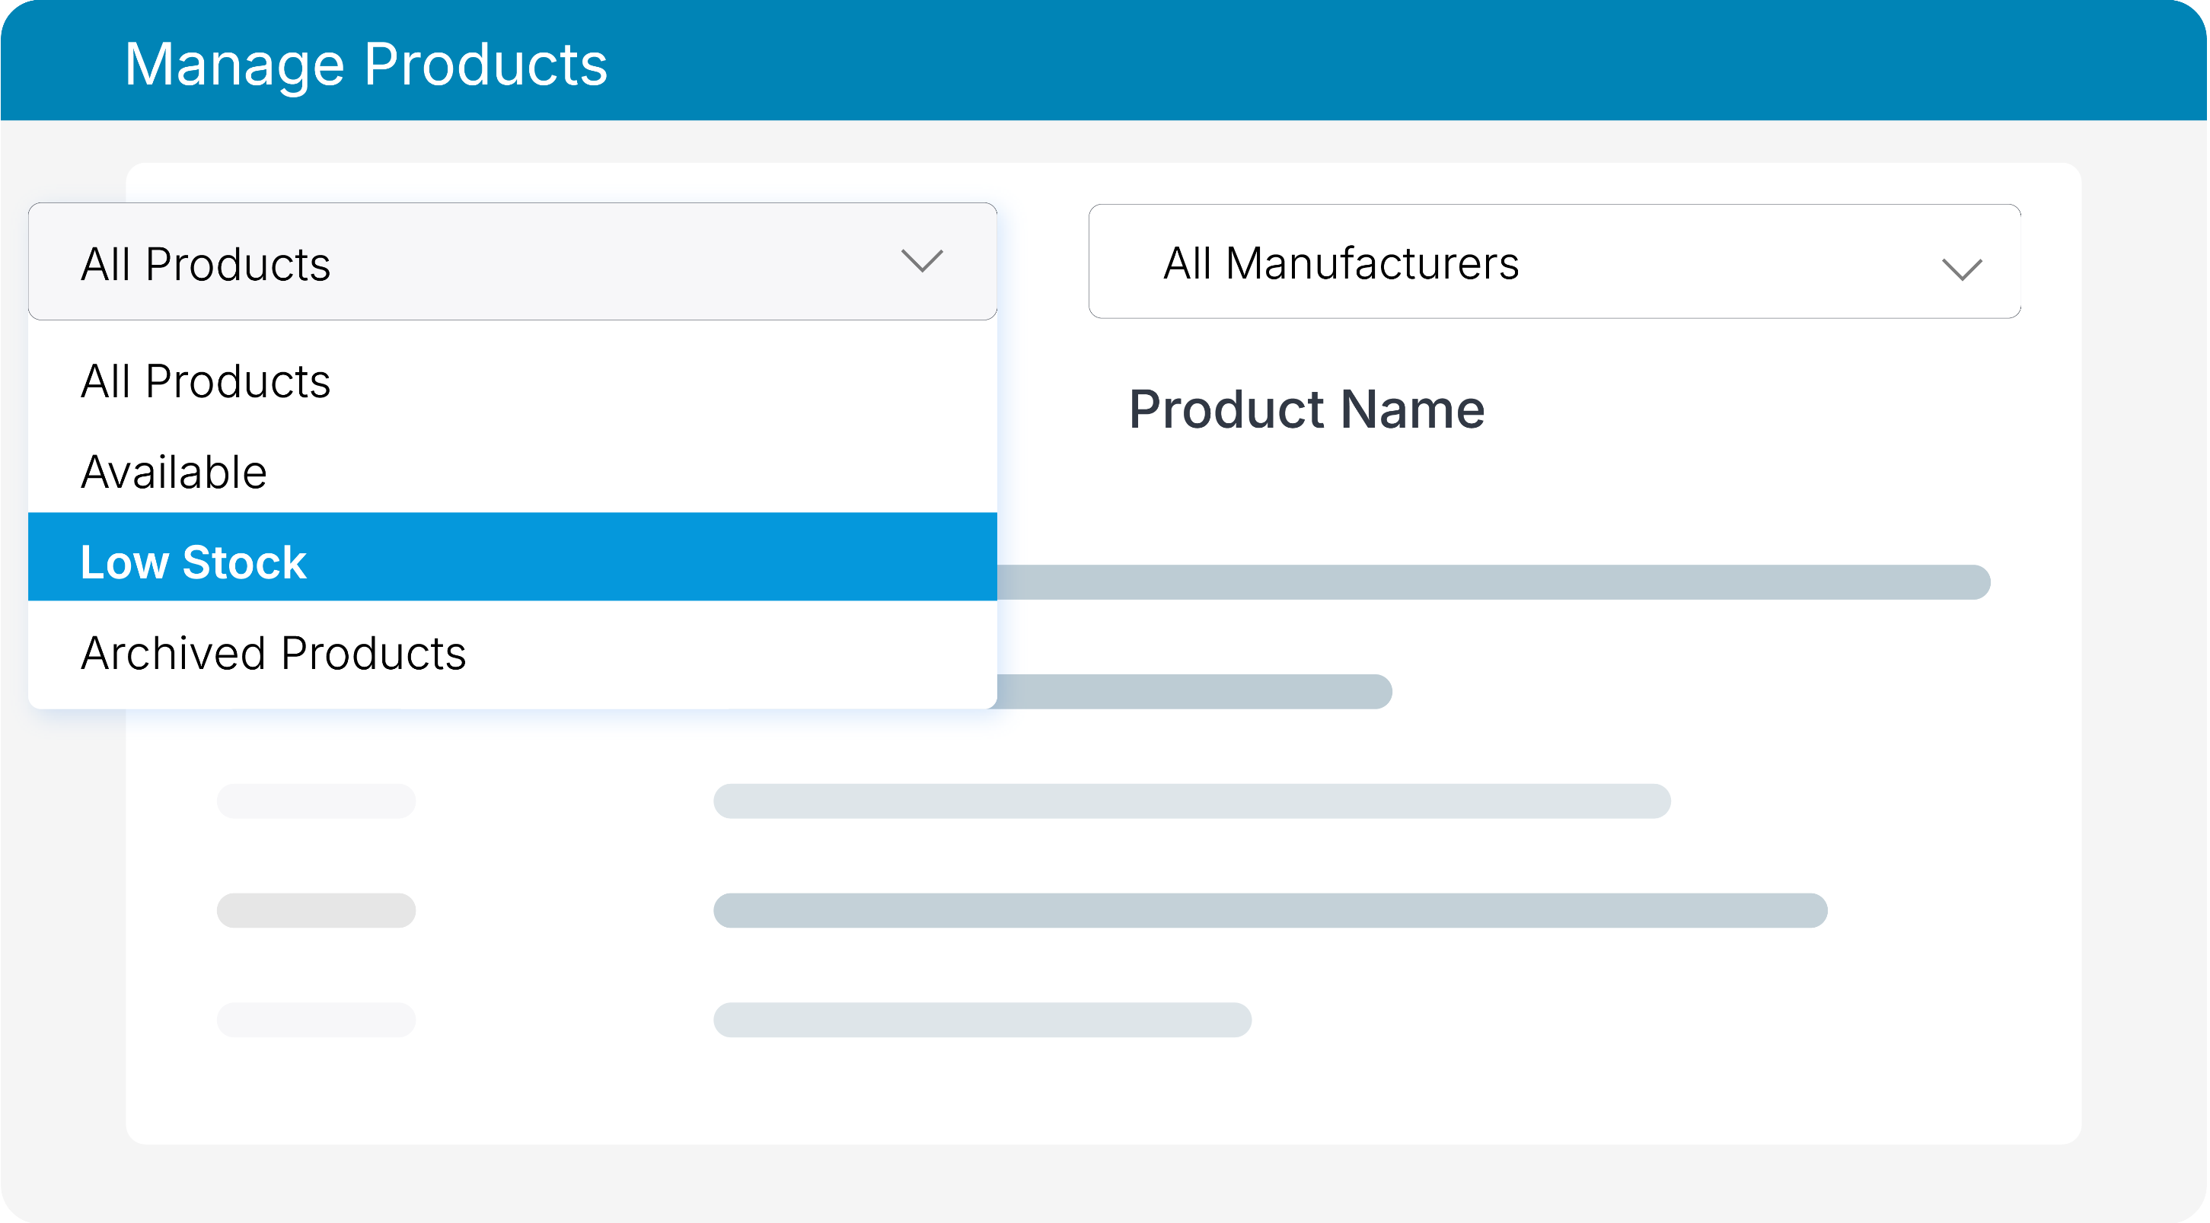The height and width of the screenshot is (1223, 2210).
Task: Select Archived Products from the list
Action: point(512,653)
